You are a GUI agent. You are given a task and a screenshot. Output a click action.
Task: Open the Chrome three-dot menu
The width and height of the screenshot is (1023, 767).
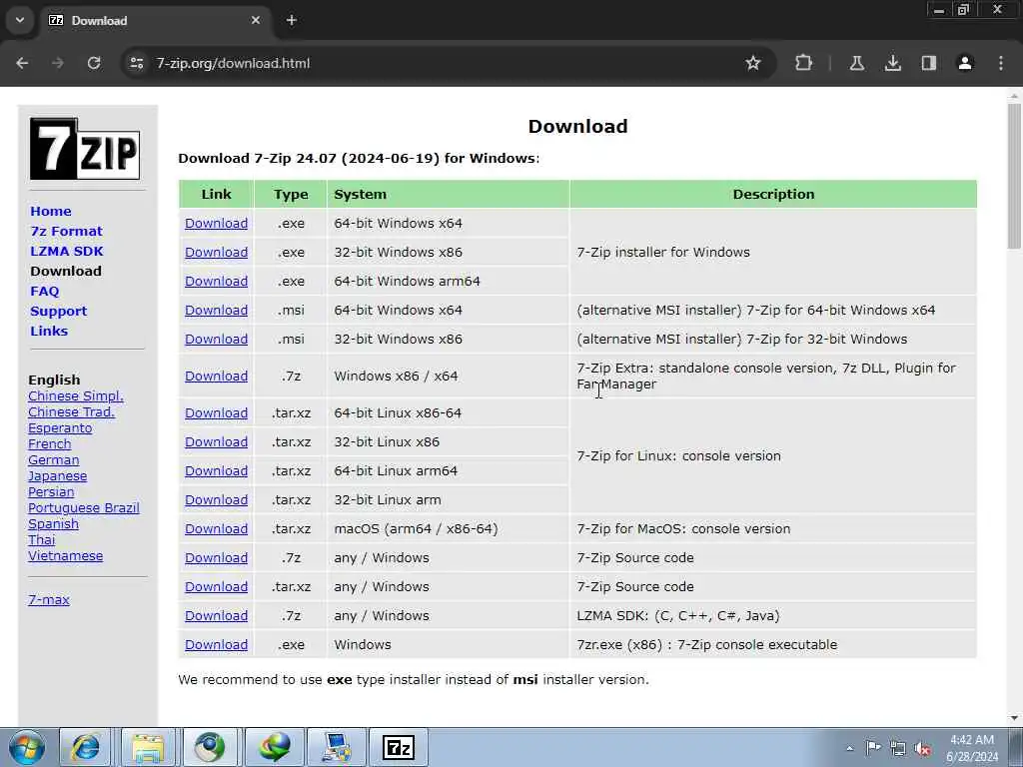point(1001,63)
